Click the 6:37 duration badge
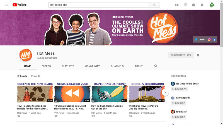 point(161,101)
